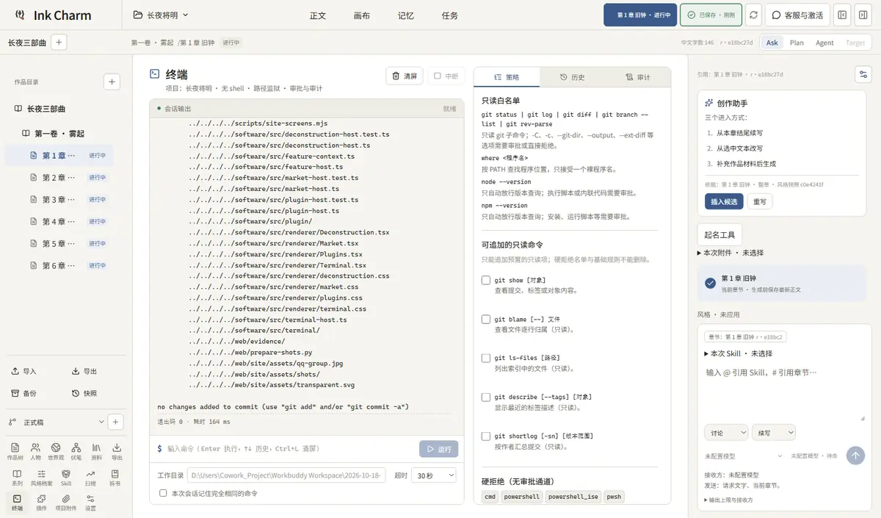Enable the git shortlog command

tap(486, 436)
